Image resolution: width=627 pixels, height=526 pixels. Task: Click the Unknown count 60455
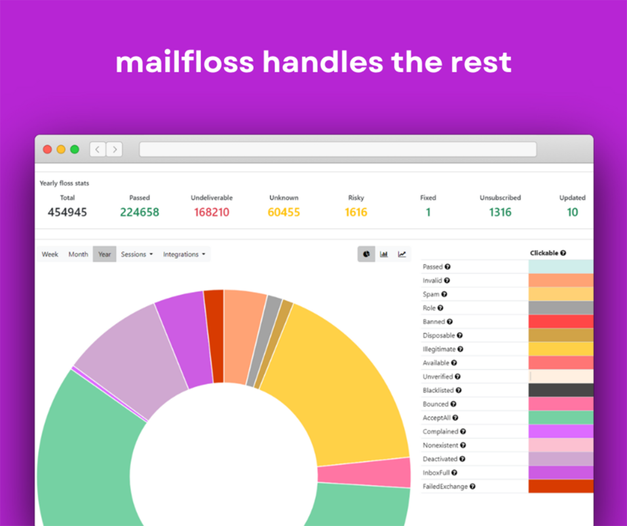tap(284, 212)
